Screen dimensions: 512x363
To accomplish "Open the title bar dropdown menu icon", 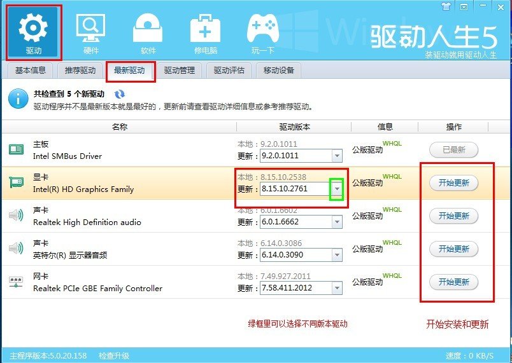I will coord(464,6).
